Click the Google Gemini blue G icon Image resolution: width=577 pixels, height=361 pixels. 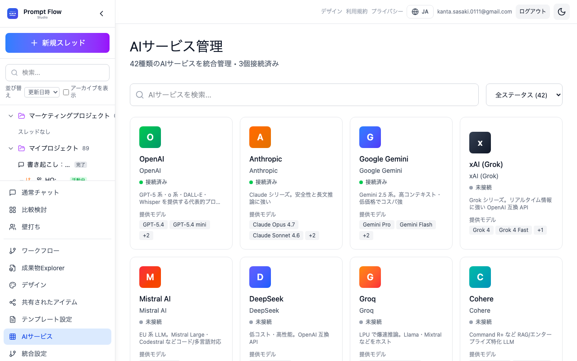click(x=370, y=137)
